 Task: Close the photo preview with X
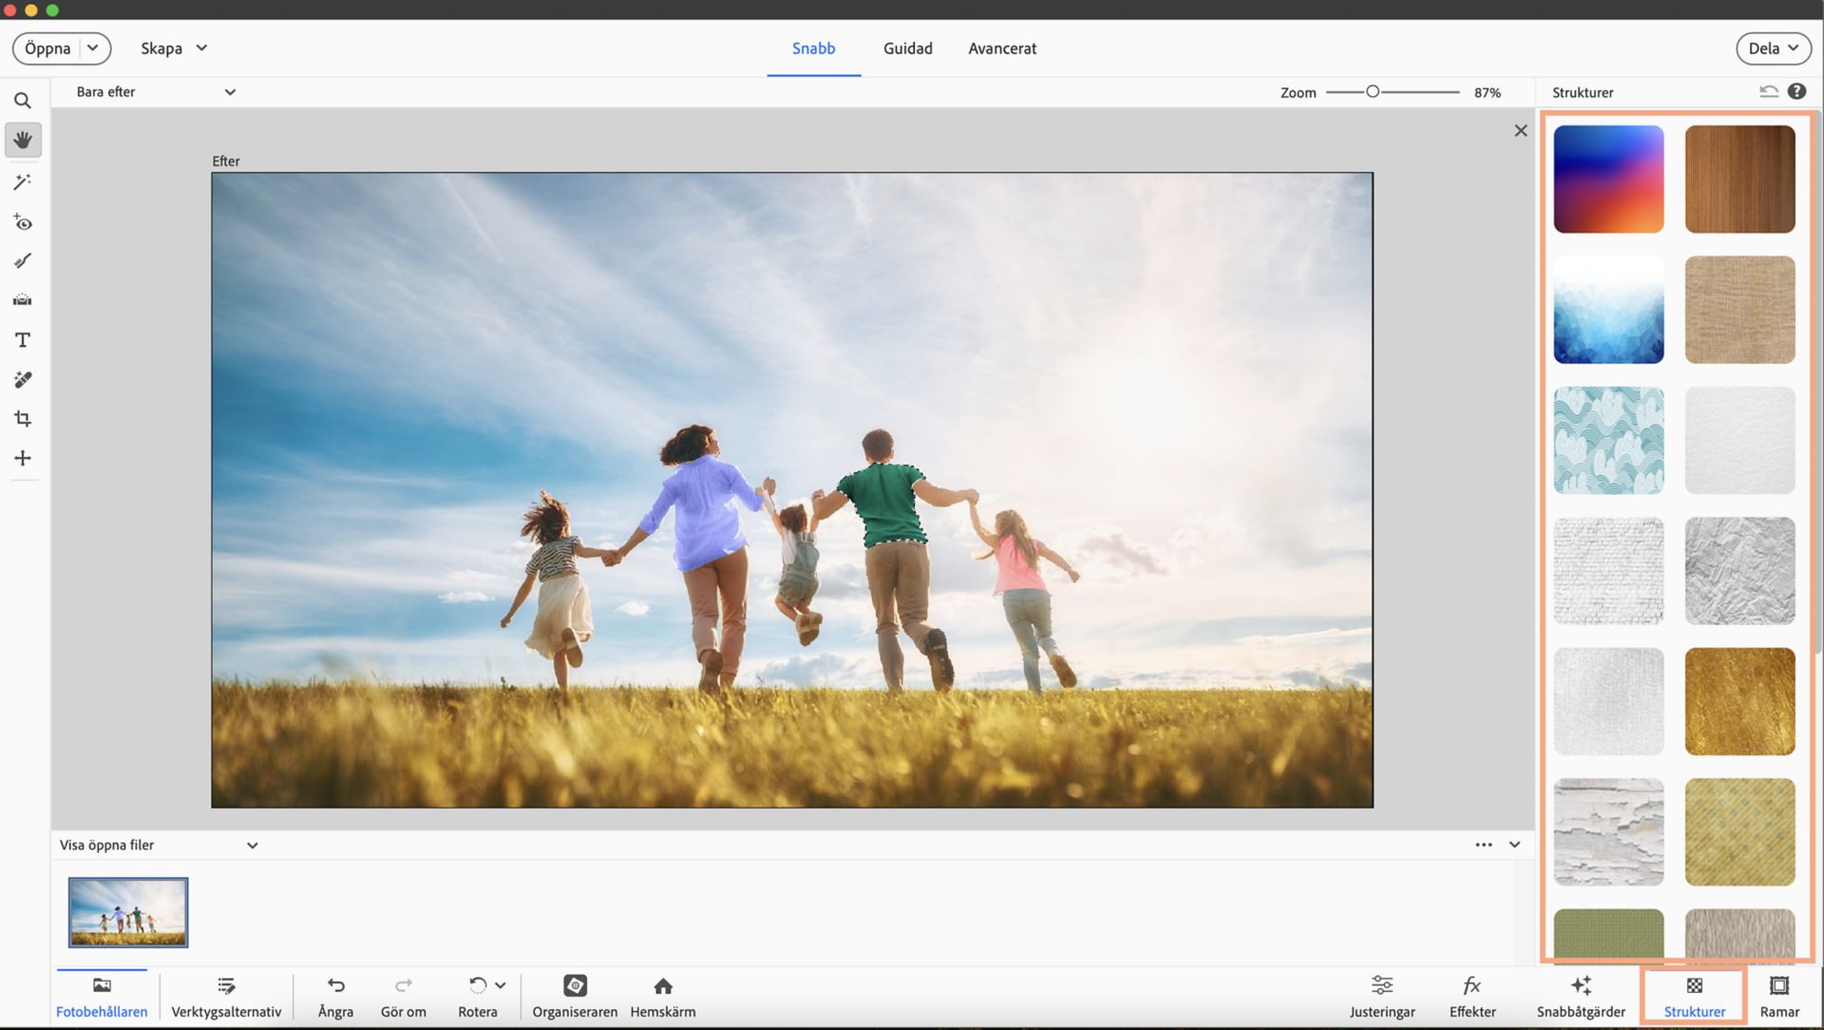1521,131
